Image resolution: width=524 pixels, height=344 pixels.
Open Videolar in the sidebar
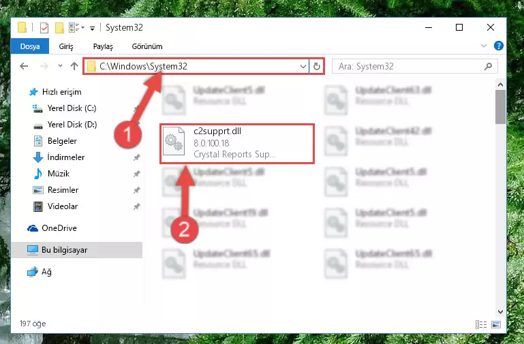click(55, 206)
